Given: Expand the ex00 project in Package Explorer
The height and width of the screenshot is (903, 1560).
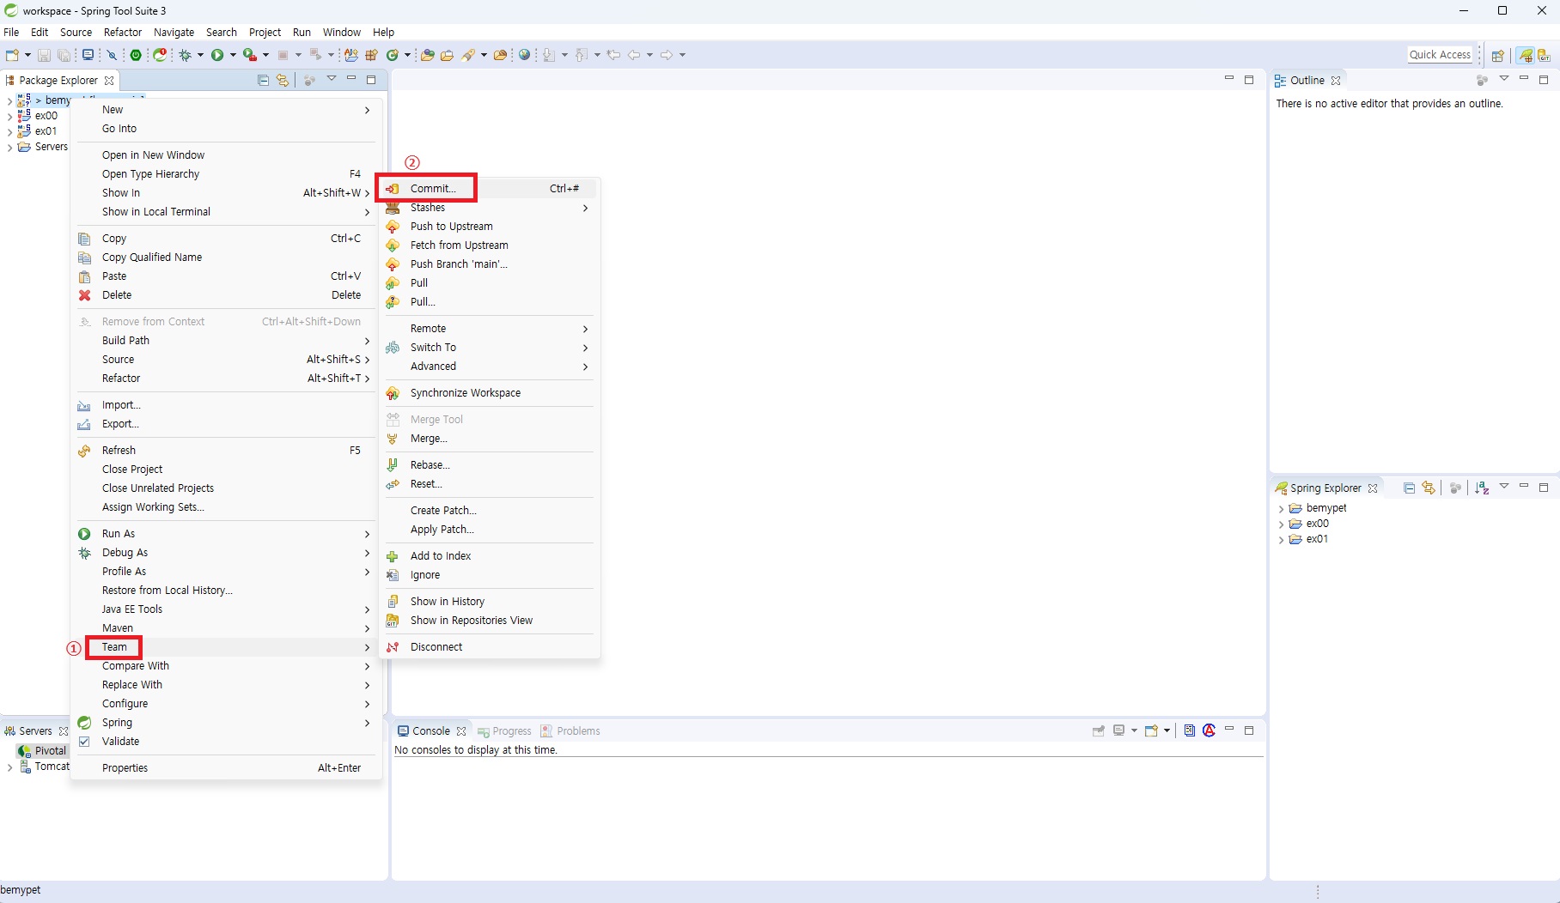Looking at the screenshot, I should coord(9,116).
